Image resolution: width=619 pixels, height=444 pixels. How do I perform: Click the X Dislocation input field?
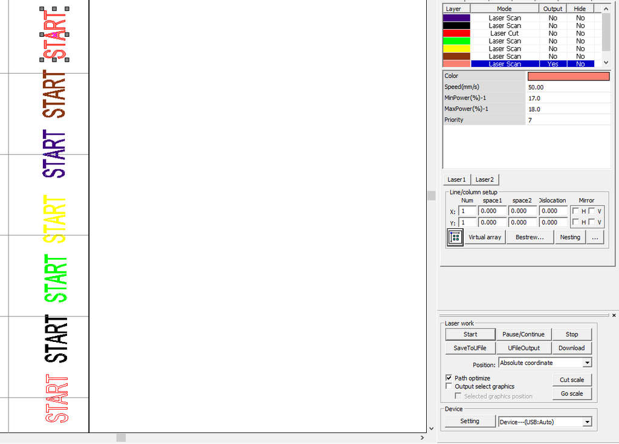(x=553, y=211)
